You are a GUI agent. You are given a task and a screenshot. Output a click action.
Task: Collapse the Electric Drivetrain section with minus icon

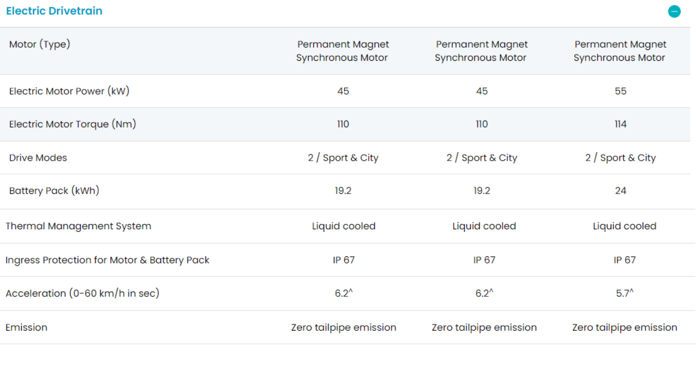coord(674,11)
